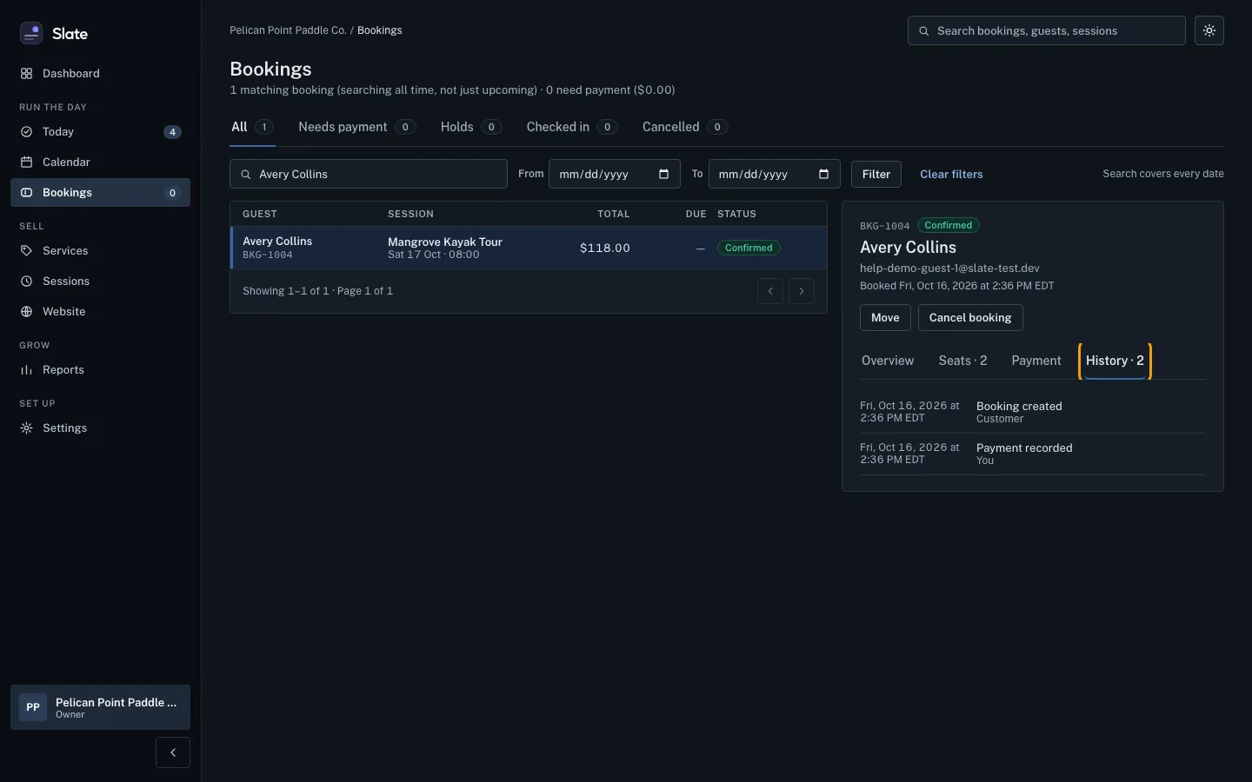This screenshot has height=782, width=1252.
Task: Click the To date input field
Action: 775,174
